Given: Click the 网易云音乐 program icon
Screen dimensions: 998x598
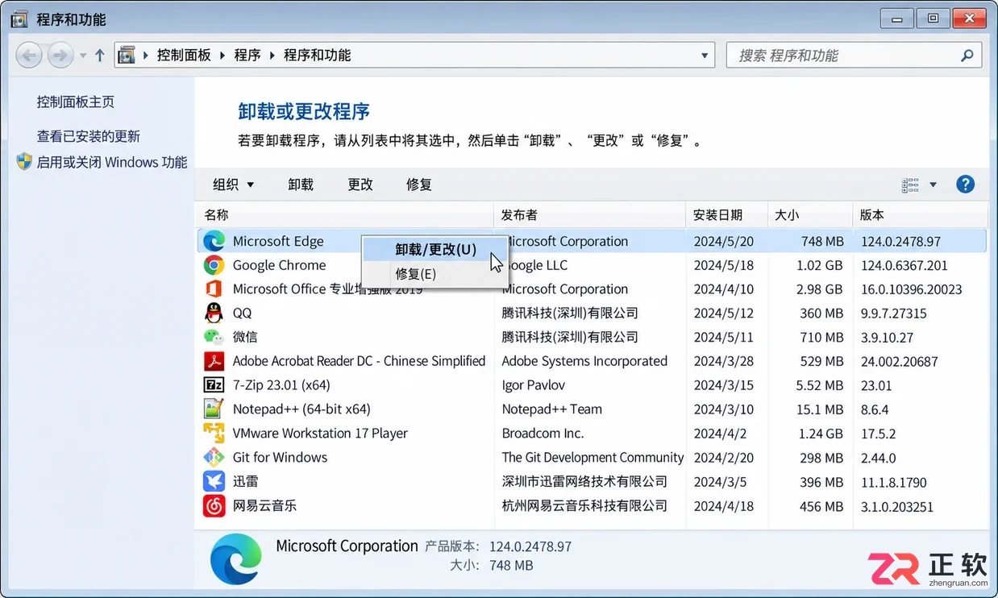Looking at the screenshot, I should 214,506.
